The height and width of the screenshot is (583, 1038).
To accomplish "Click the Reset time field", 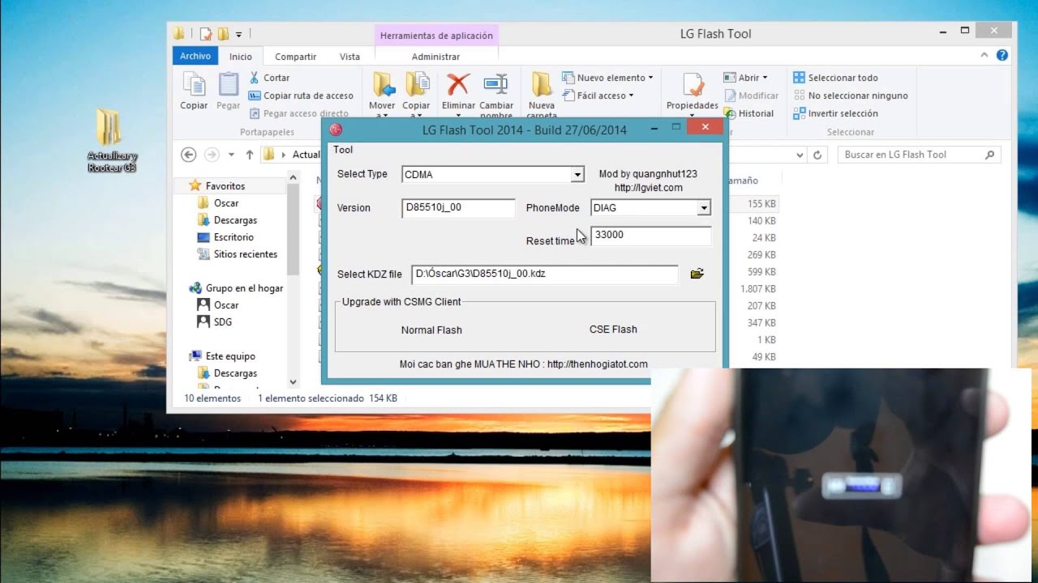I will tap(650, 235).
